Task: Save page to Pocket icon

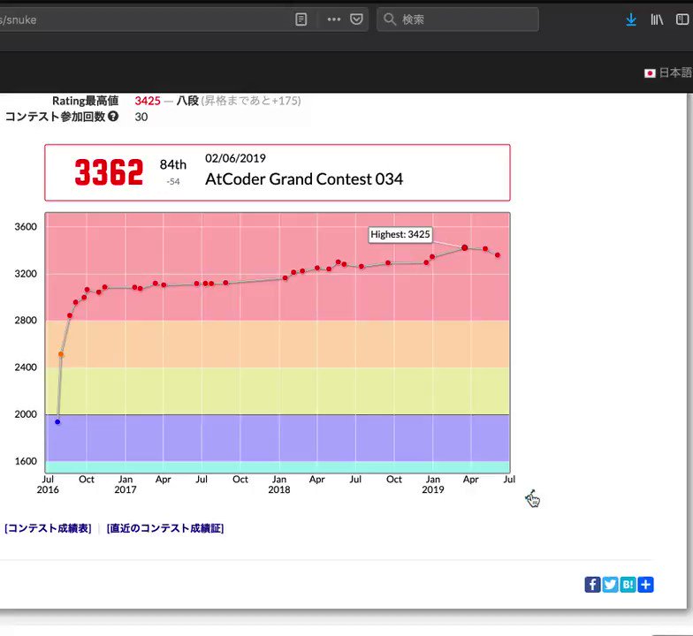Action: [x=356, y=19]
